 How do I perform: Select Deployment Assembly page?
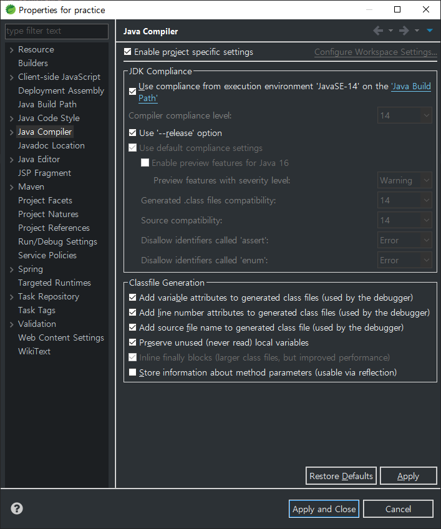61,90
